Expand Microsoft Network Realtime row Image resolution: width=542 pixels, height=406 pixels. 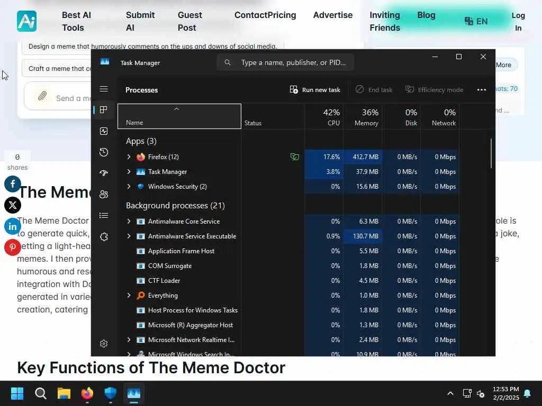129,340
